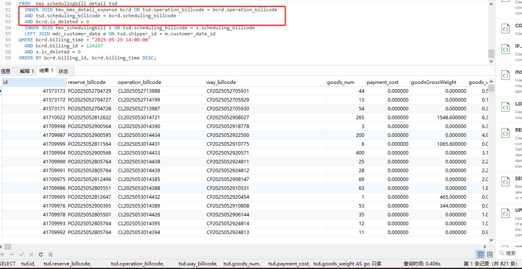
Task: Click the stop square icon in the result toolbar
Action: [51, 254]
